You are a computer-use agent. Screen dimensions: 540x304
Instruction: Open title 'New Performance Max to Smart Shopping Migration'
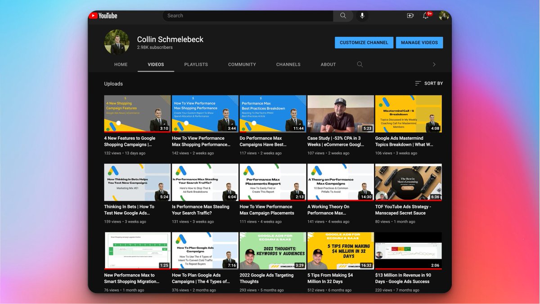point(132,278)
